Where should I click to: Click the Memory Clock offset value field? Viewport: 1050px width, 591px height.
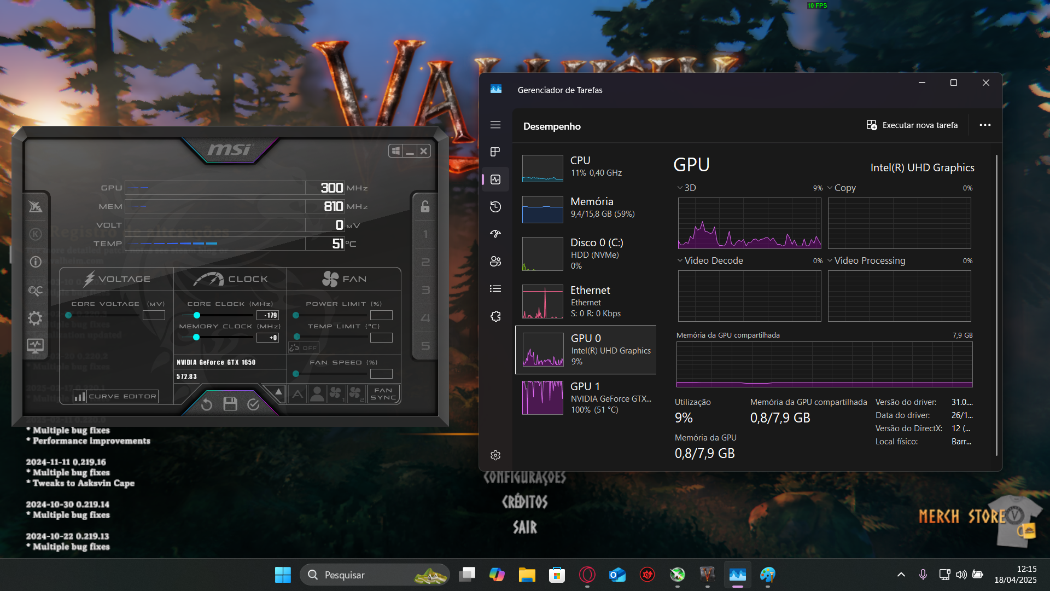point(267,338)
